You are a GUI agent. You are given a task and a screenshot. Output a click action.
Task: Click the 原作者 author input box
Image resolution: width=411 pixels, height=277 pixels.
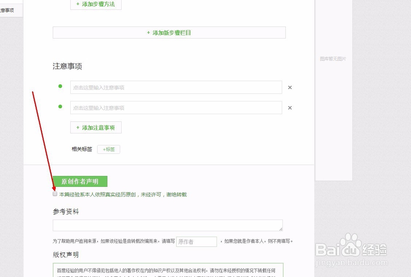196,242
